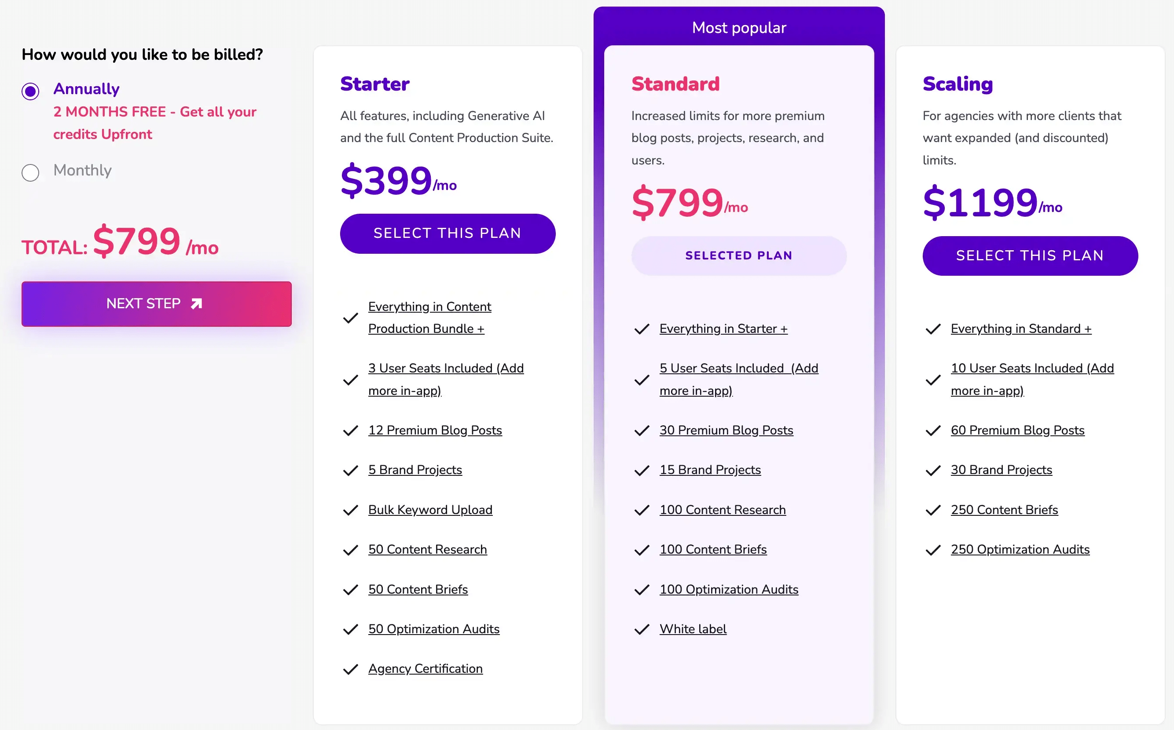Proceed with the Next Step button
This screenshot has height=730, width=1174.
(x=156, y=304)
